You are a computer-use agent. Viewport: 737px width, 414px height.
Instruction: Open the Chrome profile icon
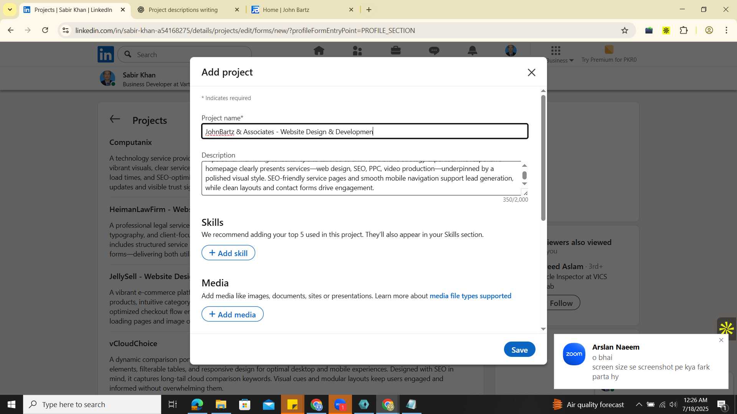tap(709, 30)
